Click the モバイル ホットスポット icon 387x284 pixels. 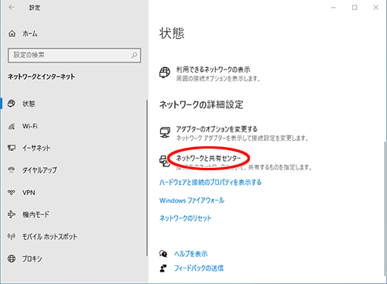[x=12, y=236]
